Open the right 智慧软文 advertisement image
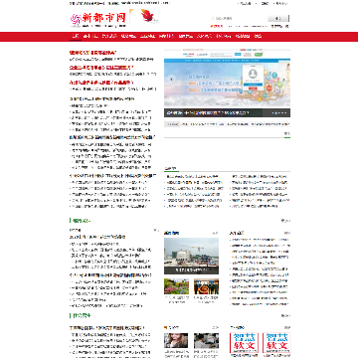 pyautogui.click(x=276, y=343)
